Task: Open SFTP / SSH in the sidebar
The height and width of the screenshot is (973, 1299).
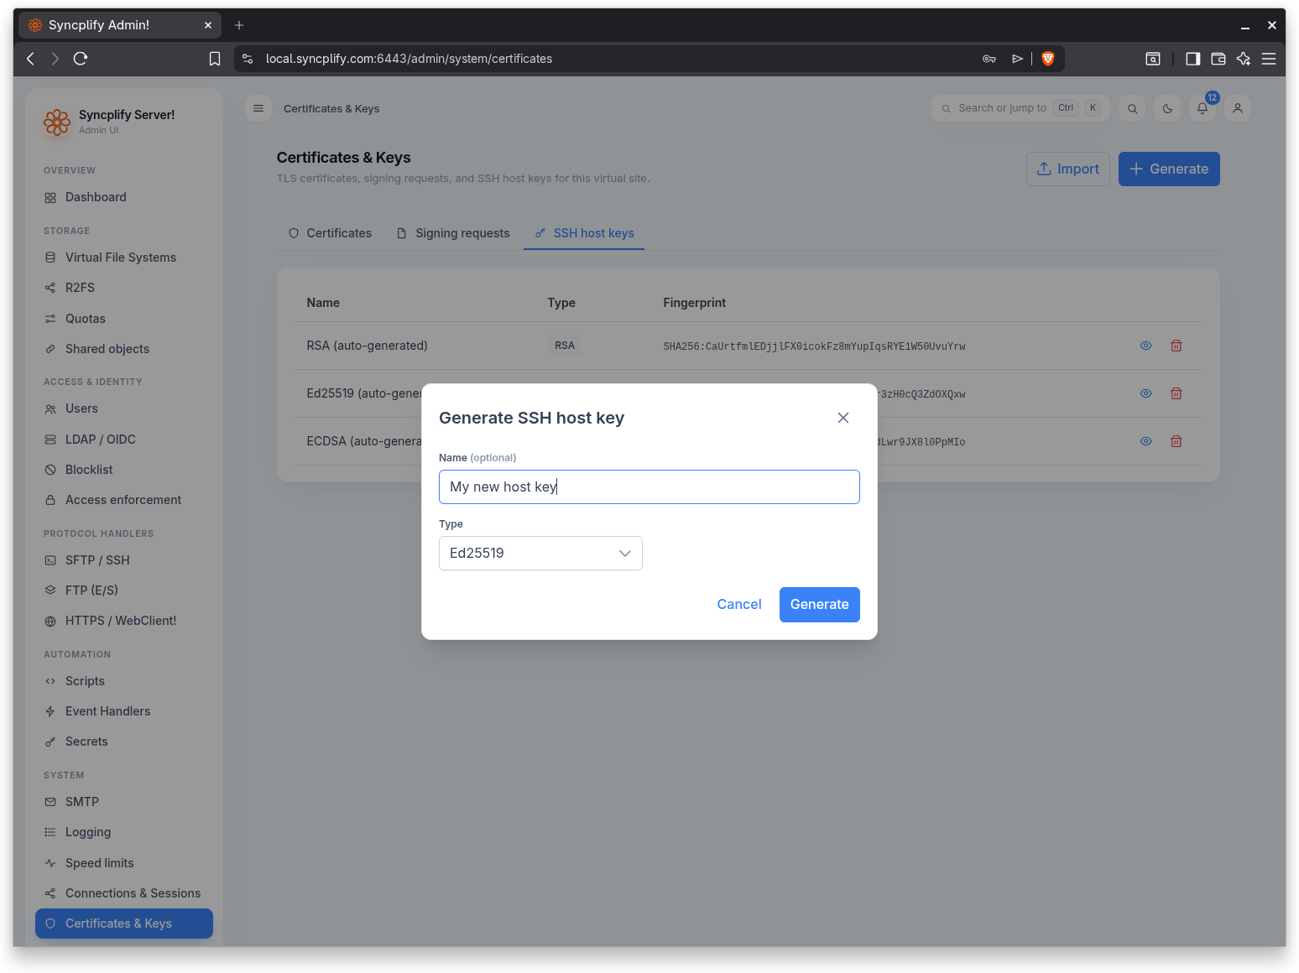Action: (x=124, y=560)
